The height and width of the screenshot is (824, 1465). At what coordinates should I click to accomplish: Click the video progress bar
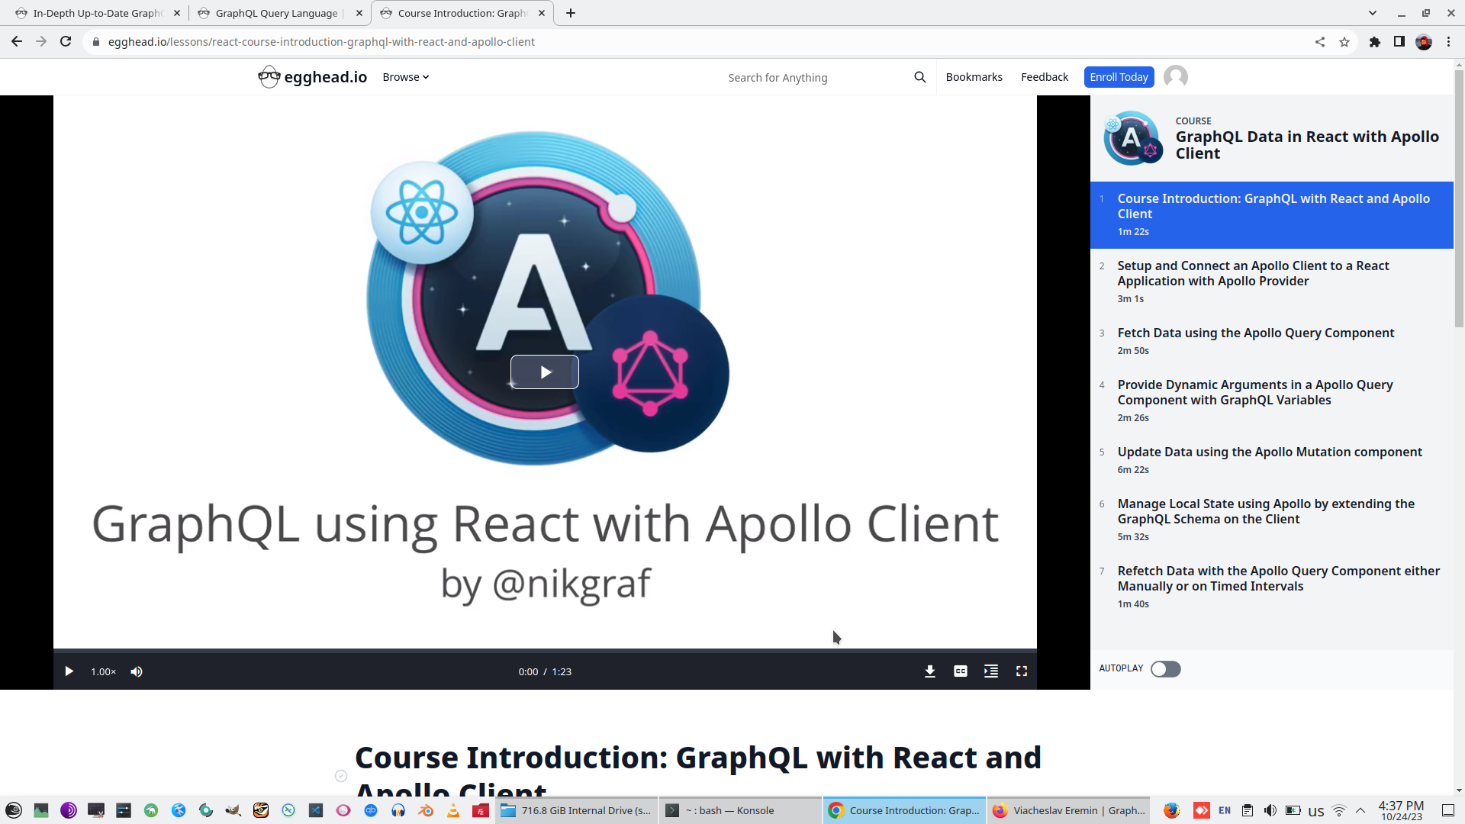(x=544, y=651)
